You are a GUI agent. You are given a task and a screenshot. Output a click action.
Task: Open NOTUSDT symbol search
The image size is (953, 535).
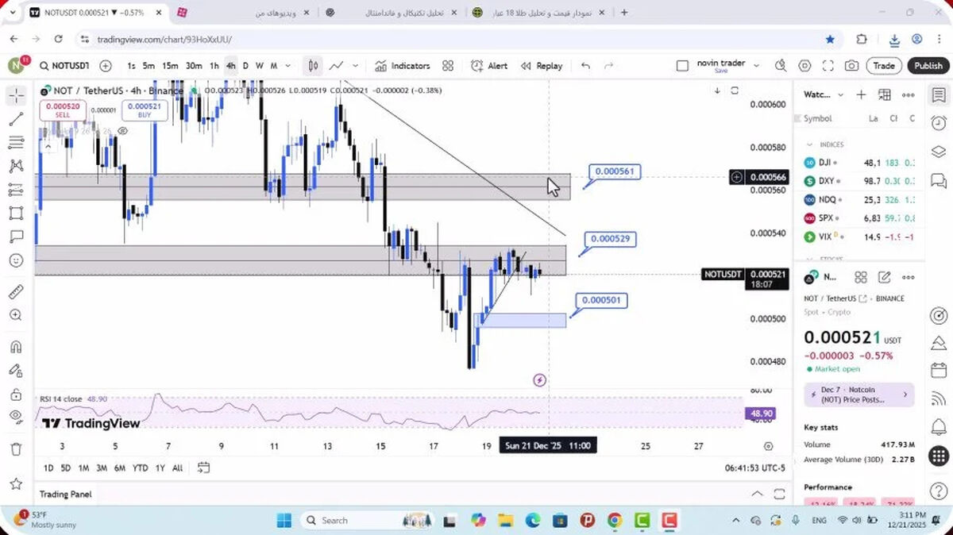[65, 66]
